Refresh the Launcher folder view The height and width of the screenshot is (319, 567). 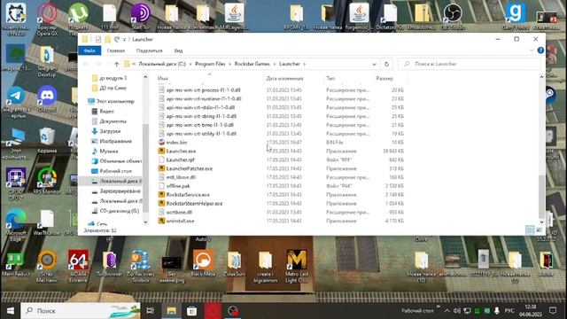(386, 64)
